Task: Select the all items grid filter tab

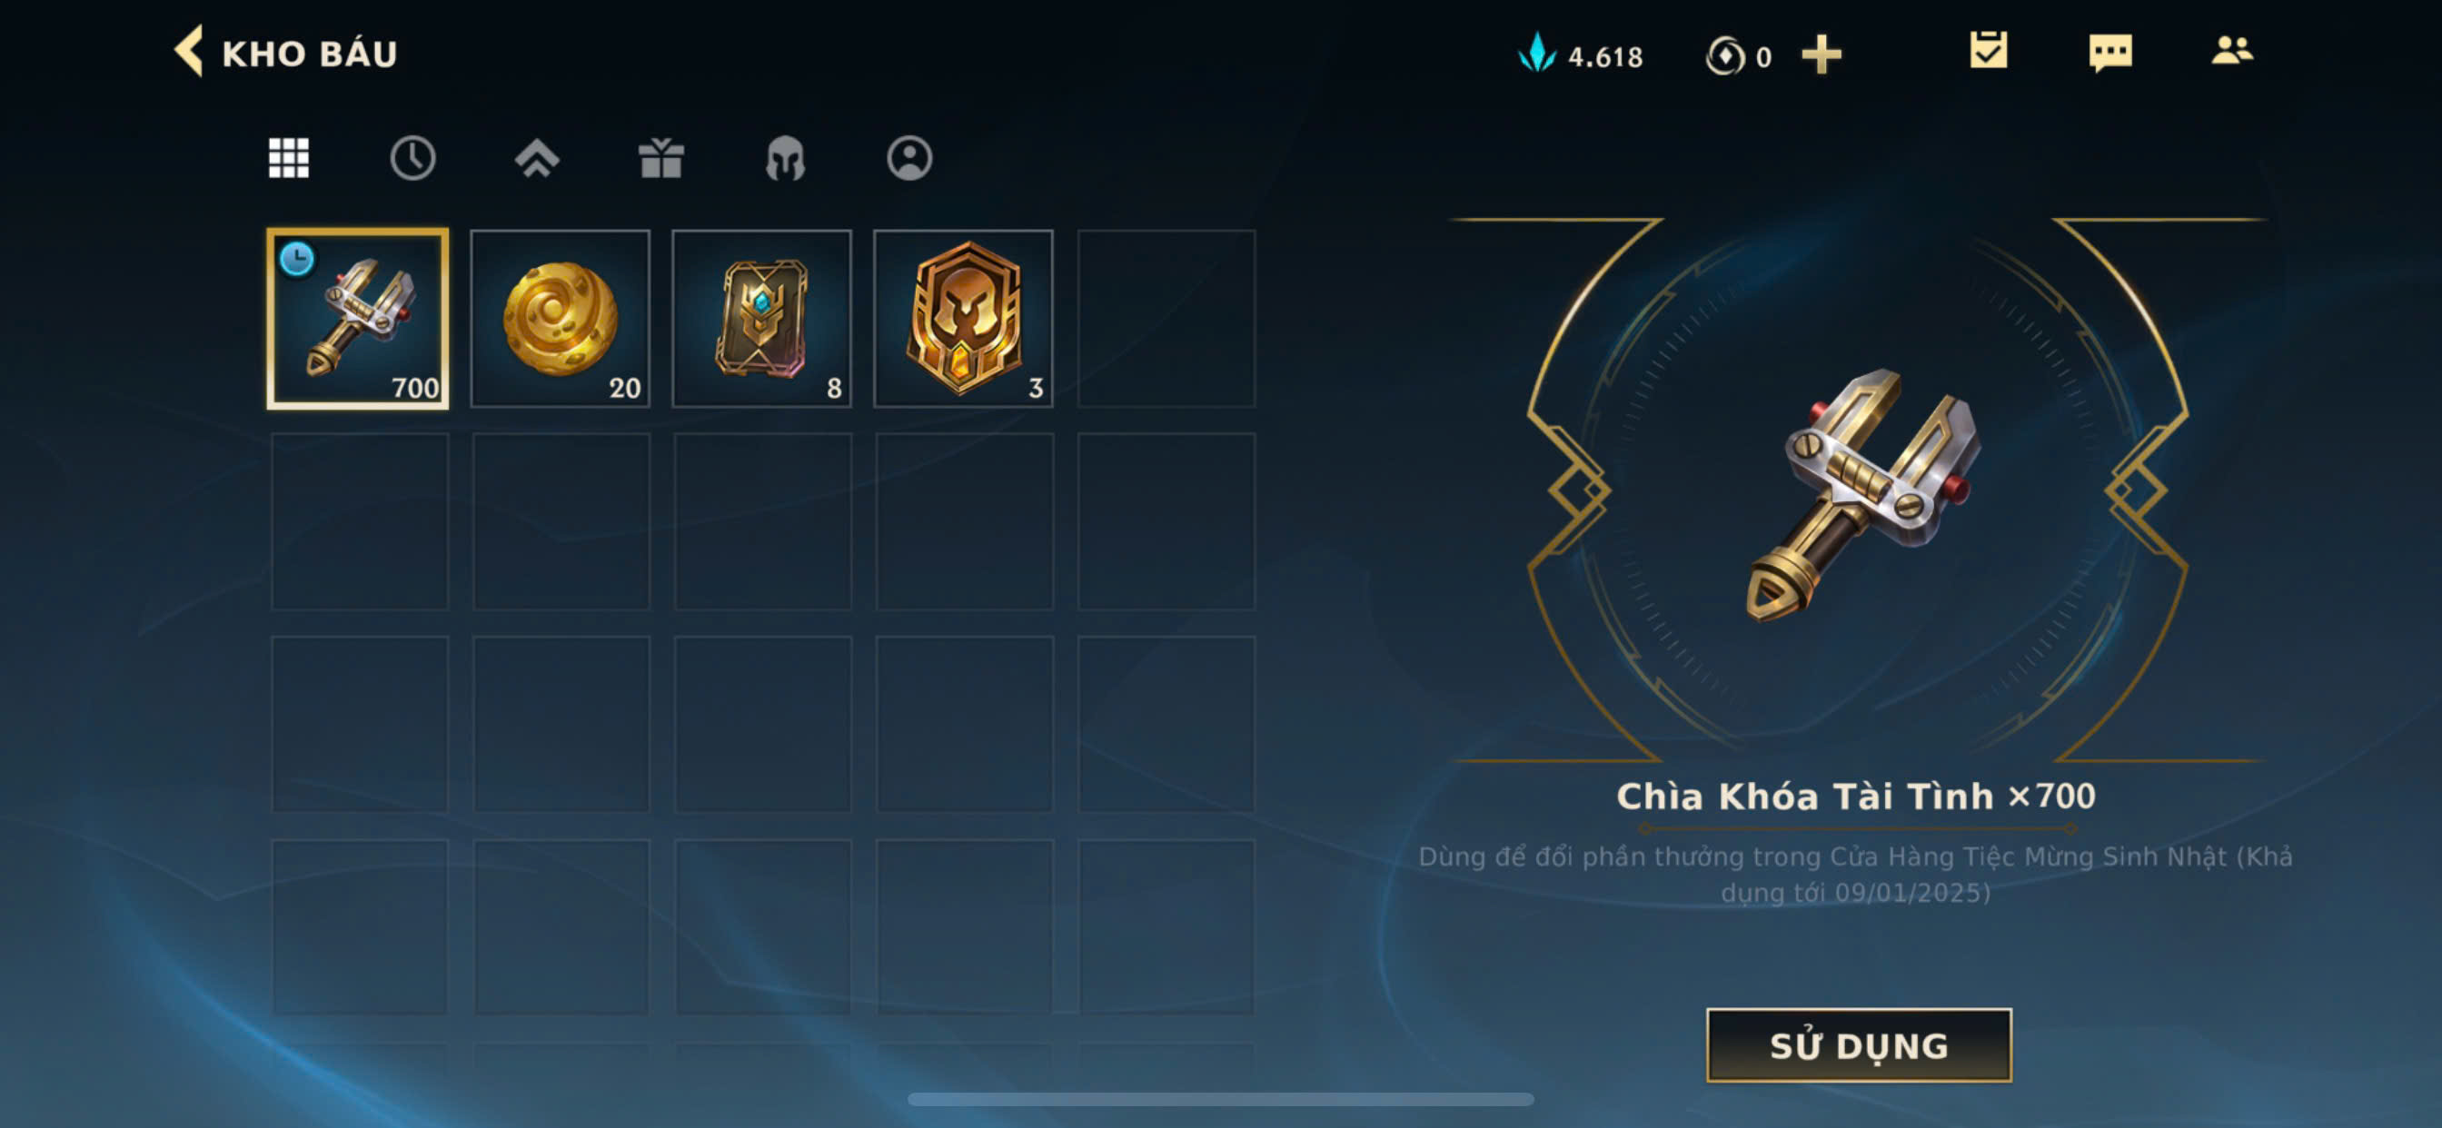Action: pyautogui.click(x=288, y=158)
